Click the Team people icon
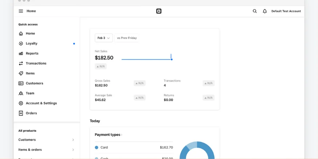Image resolution: width=318 pixels, height=159 pixels. tap(21, 93)
